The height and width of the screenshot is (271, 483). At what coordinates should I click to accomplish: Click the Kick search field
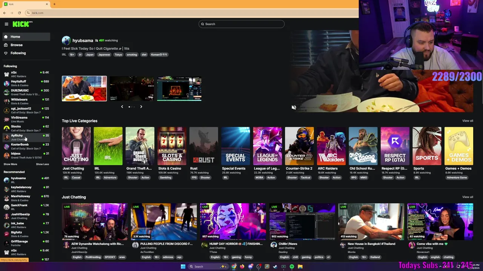241,24
